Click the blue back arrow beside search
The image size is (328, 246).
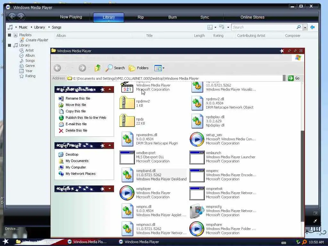313,27
